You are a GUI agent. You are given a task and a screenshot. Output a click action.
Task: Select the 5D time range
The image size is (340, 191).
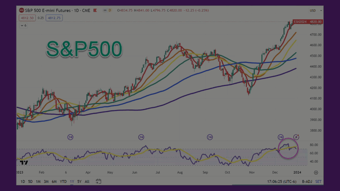(x=30, y=181)
